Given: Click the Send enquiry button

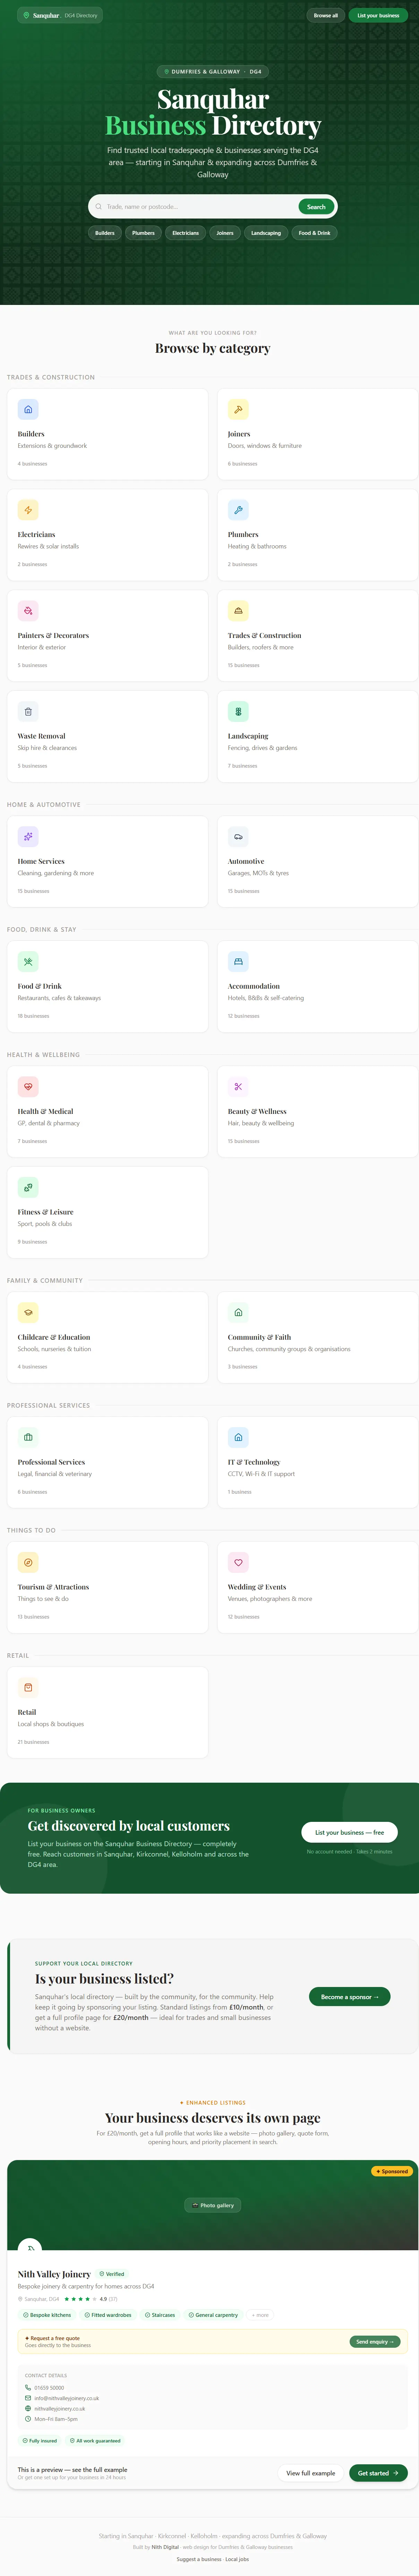Looking at the screenshot, I should coord(375,2342).
